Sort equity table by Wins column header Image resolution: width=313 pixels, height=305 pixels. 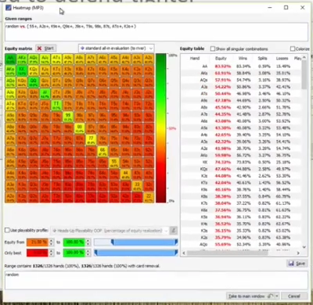pyautogui.click(x=243, y=59)
